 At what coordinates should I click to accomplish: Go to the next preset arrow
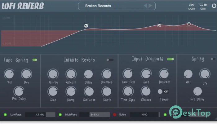tap(150, 6)
